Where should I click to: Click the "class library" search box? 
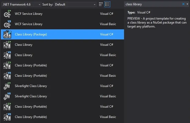click(x=152, y=4)
